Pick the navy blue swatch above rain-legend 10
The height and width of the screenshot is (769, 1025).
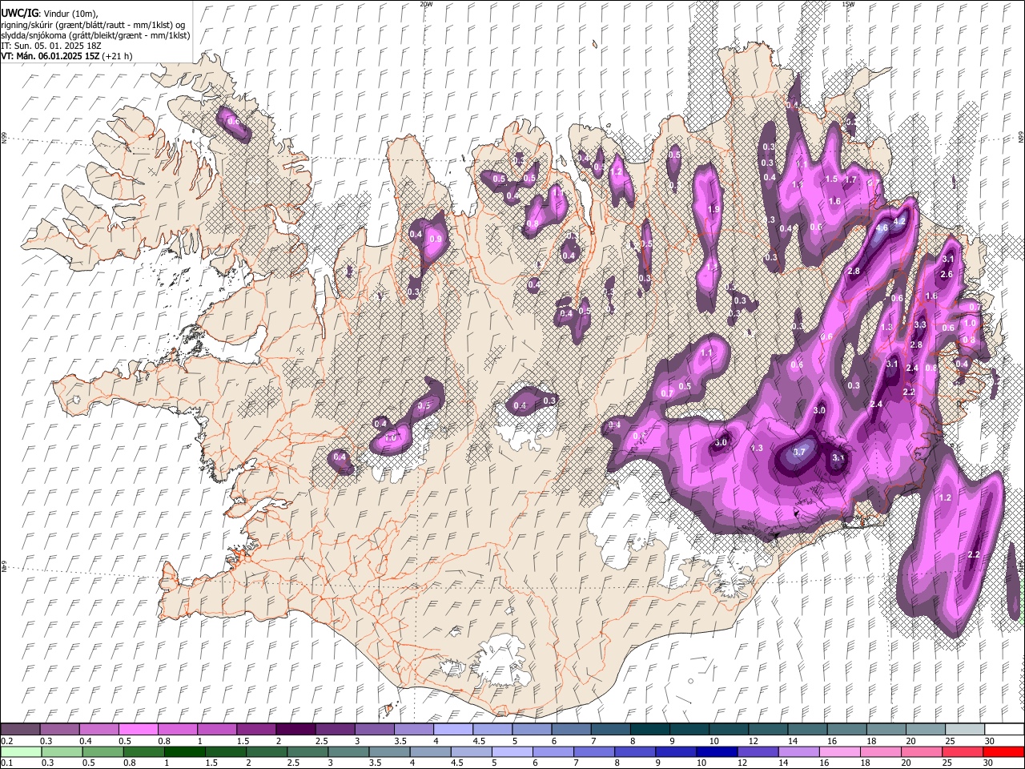717,752
